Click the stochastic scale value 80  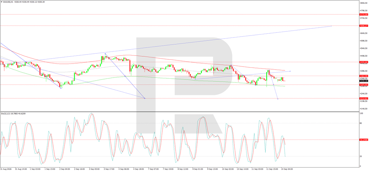pos(361,123)
